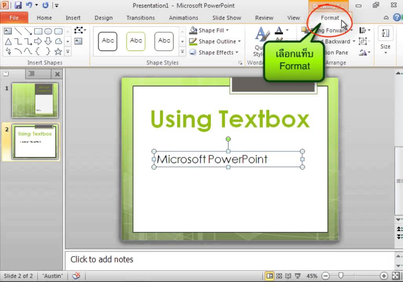Zoom out with the minus button
Image resolution: width=403 pixels, height=282 pixels.
click(x=326, y=276)
